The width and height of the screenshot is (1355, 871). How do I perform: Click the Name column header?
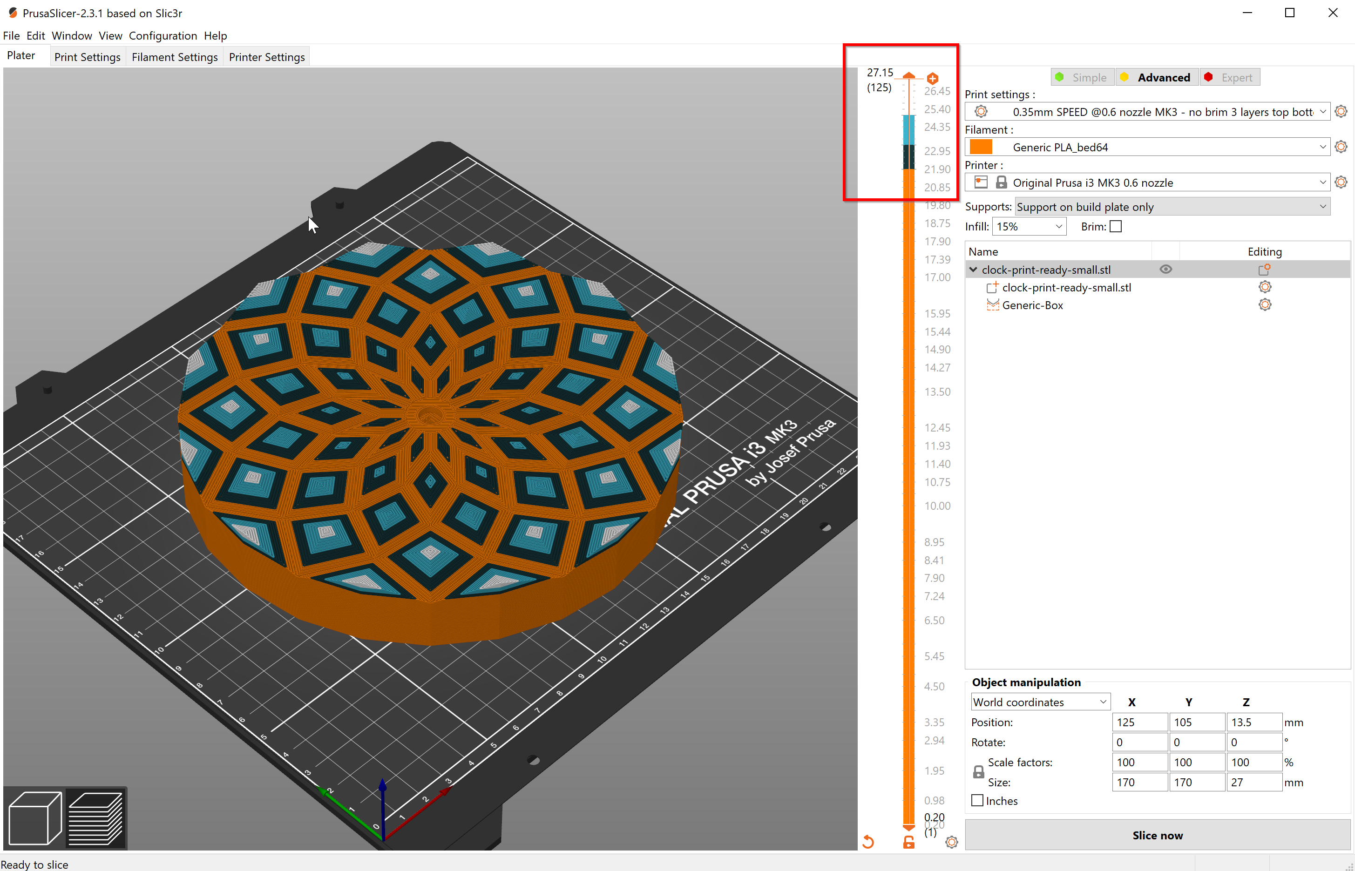click(1058, 252)
